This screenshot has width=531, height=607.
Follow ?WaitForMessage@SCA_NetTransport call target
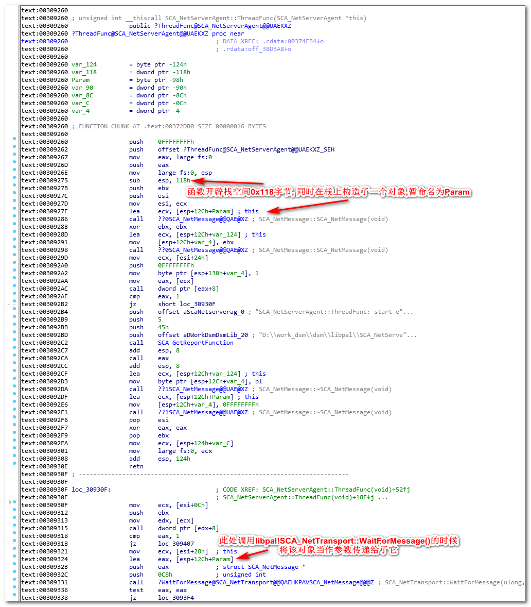point(266,583)
